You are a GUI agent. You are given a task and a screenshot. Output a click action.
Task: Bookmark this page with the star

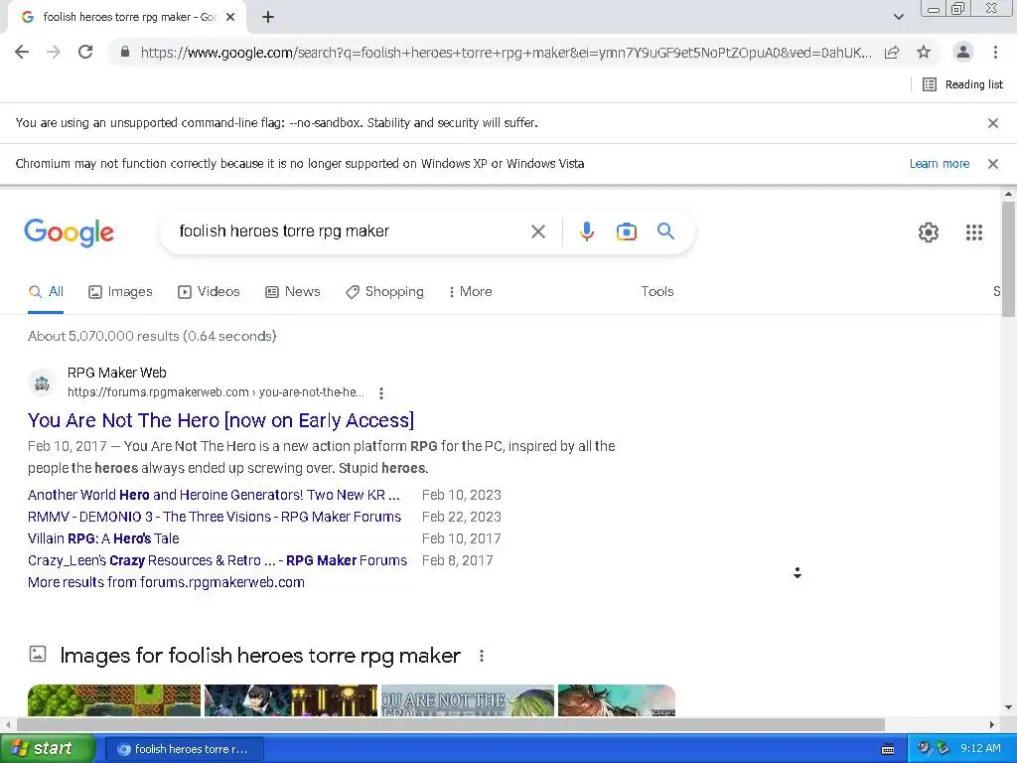click(x=924, y=52)
